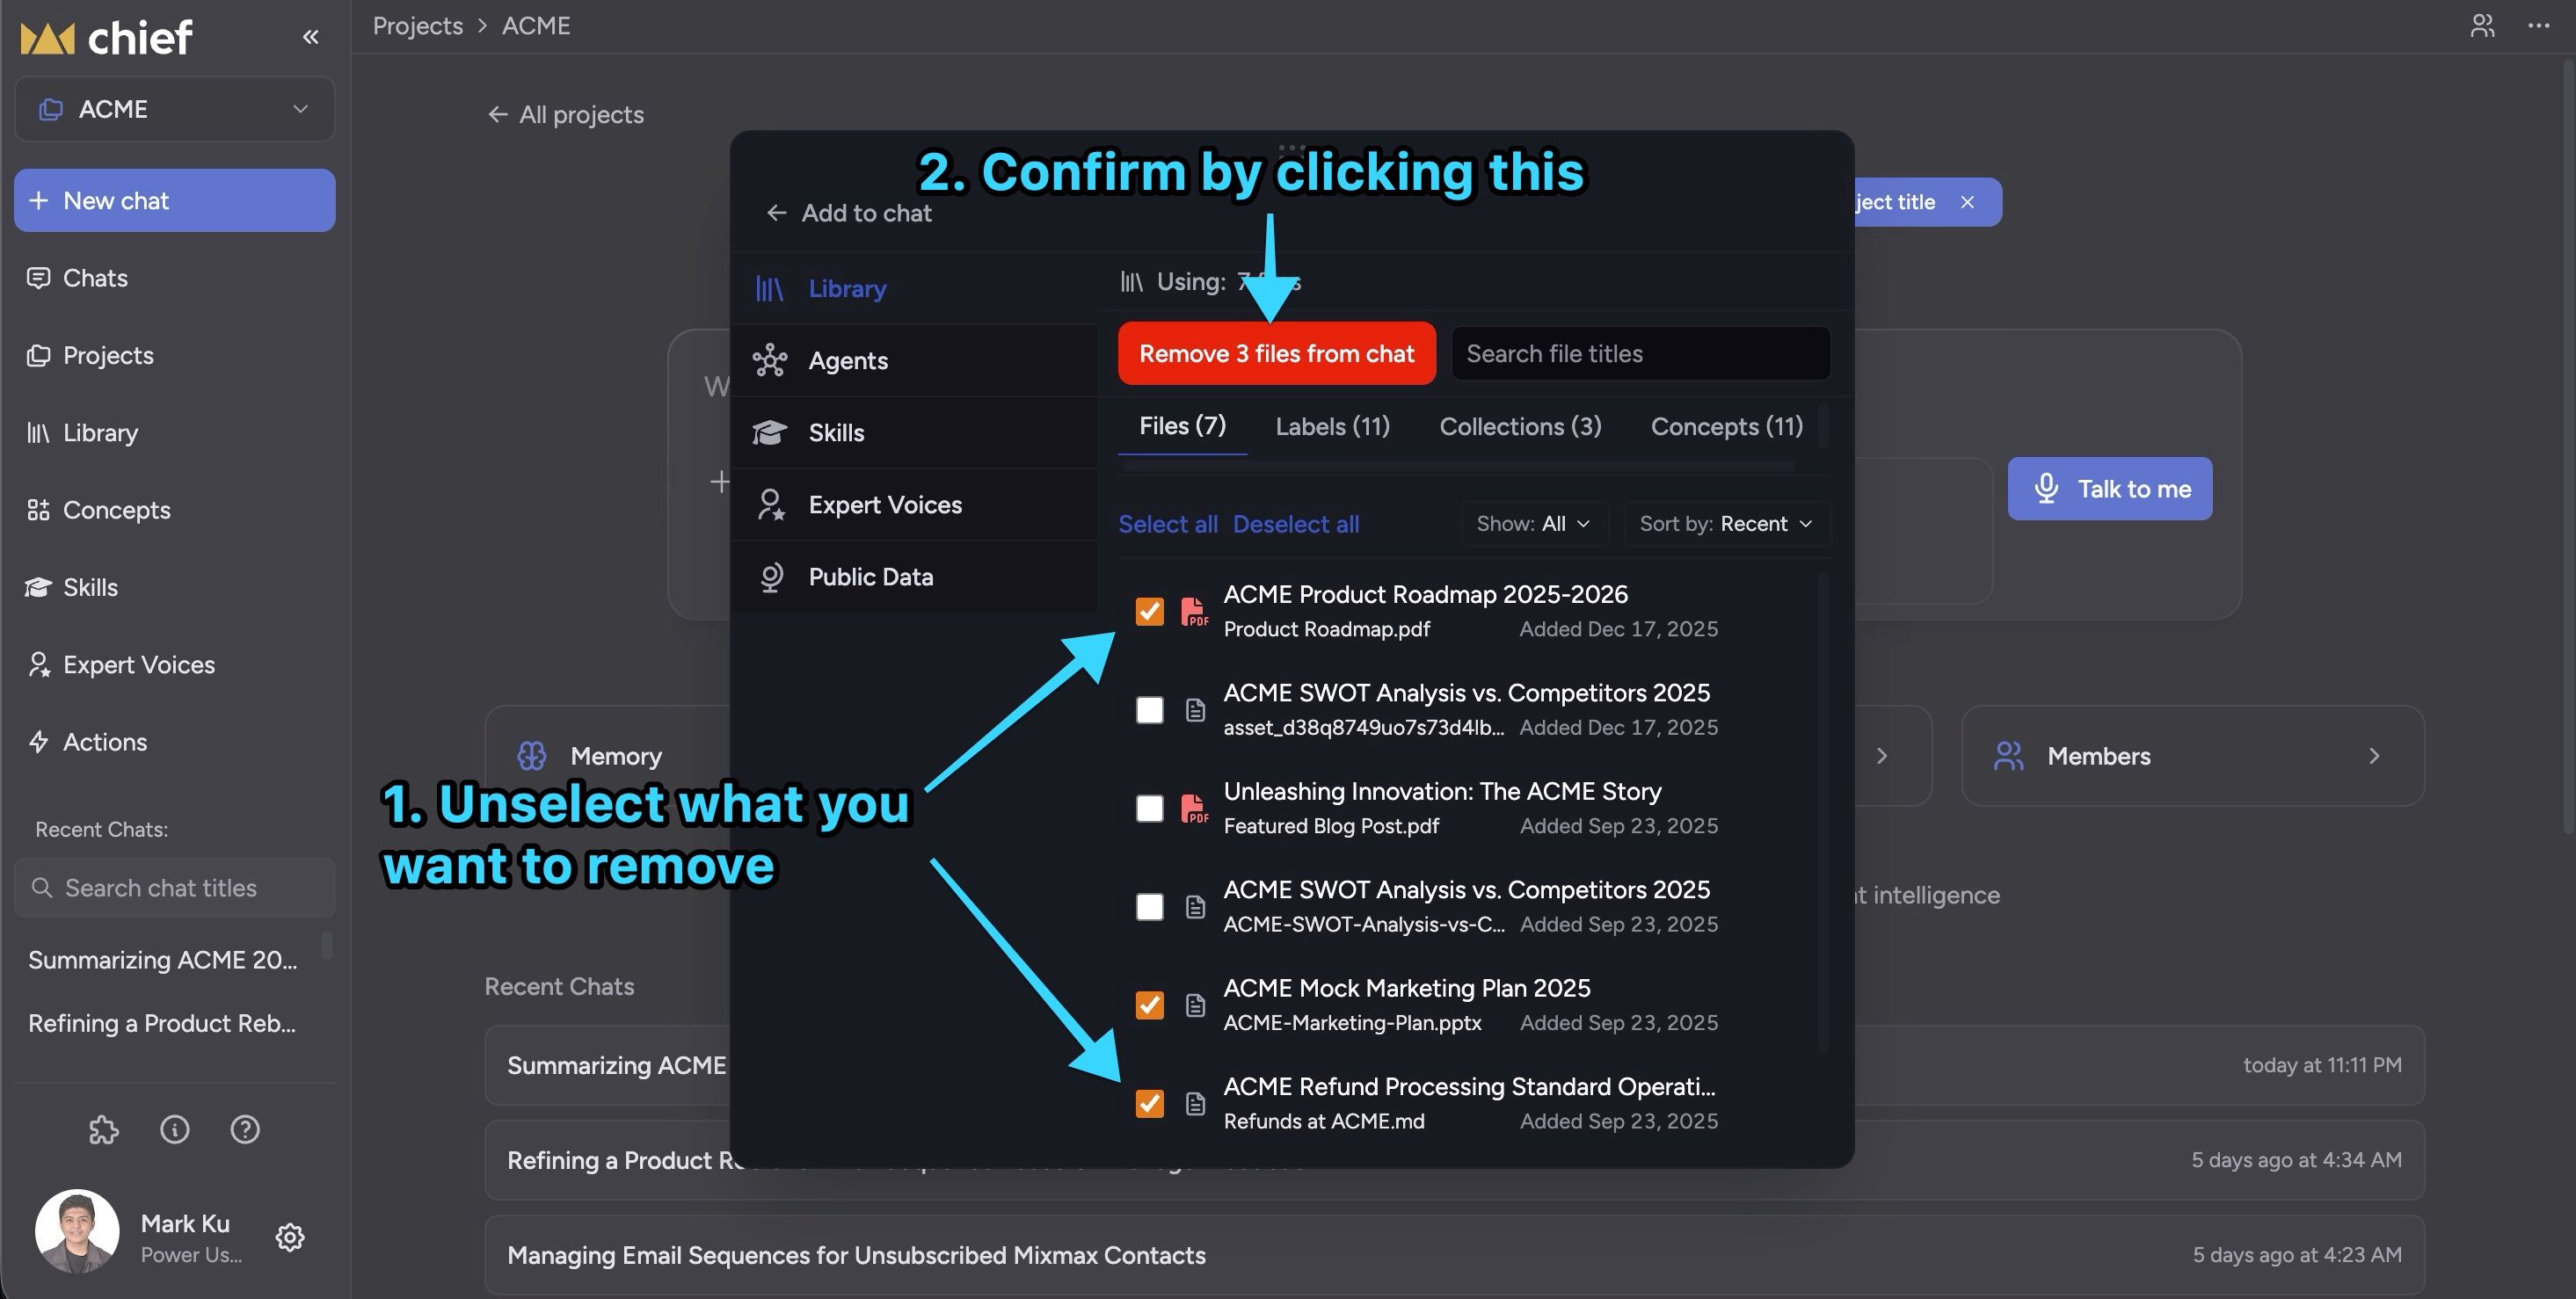Open the Sort by: Recent dropdown
This screenshot has width=2576, height=1299.
[x=1727, y=524]
